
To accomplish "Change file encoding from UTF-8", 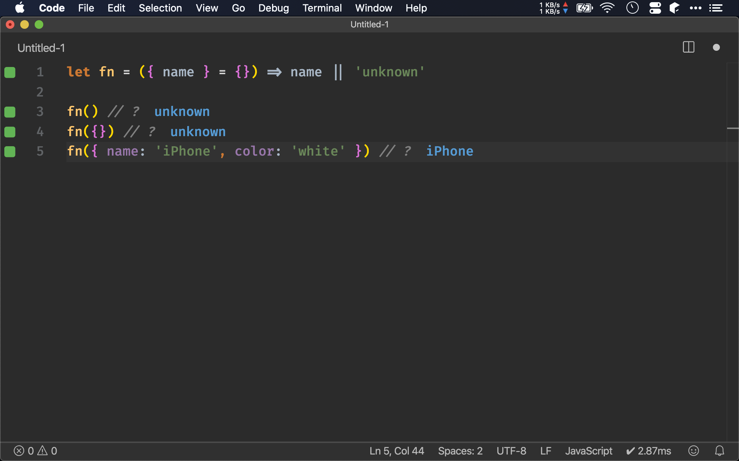I will [x=511, y=451].
